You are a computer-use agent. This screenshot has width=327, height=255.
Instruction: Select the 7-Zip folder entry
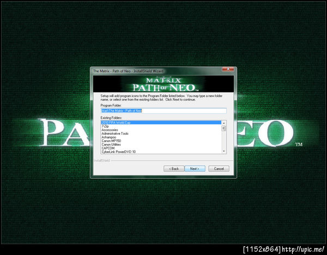pos(161,126)
